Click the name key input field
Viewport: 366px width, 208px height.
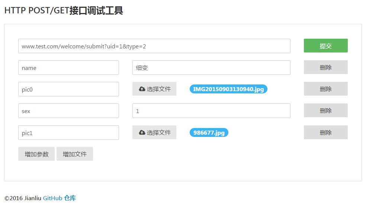pos(68,68)
